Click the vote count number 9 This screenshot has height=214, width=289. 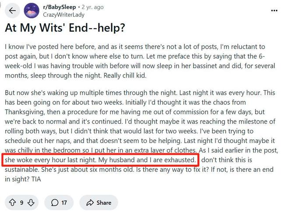(x=21, y=202)
